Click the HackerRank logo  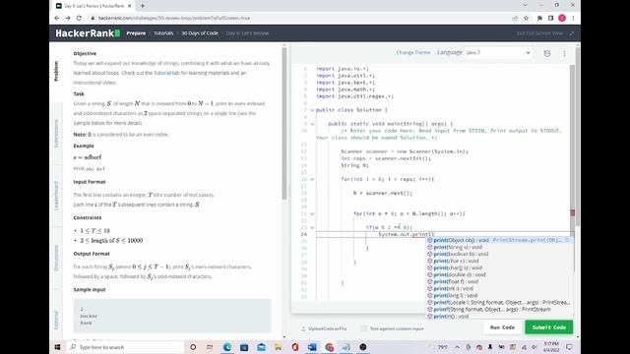coord(88,33)
